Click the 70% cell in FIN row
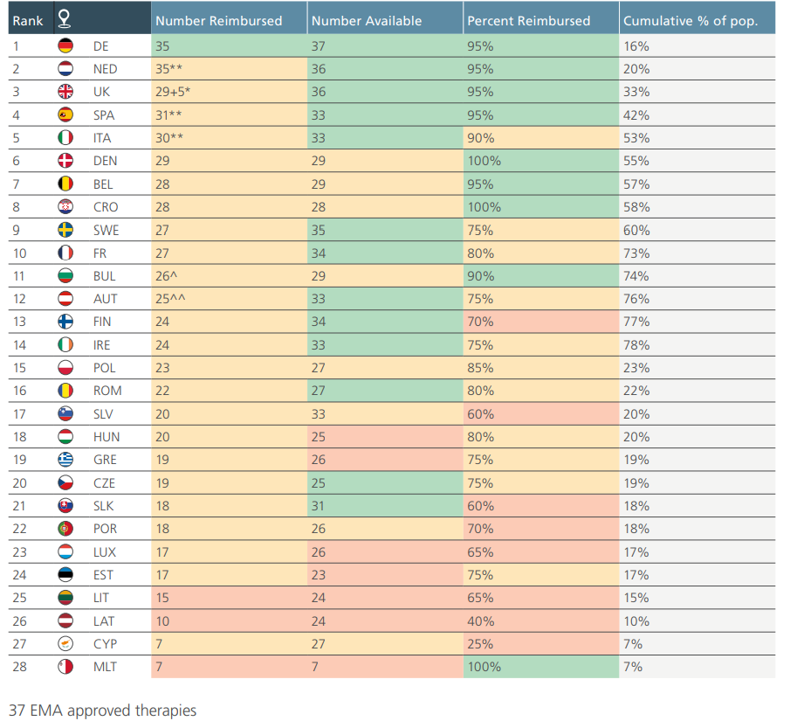 pos(541,322)
